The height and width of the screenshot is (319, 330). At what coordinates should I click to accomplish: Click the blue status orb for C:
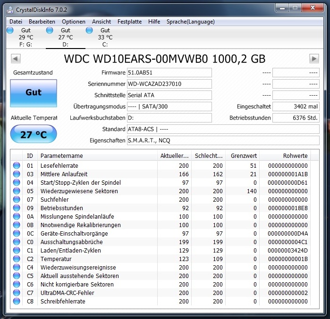(x=89, y=30)
